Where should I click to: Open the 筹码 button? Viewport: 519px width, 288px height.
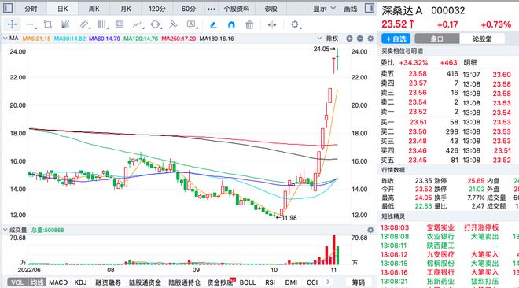(x=359, y=282)
